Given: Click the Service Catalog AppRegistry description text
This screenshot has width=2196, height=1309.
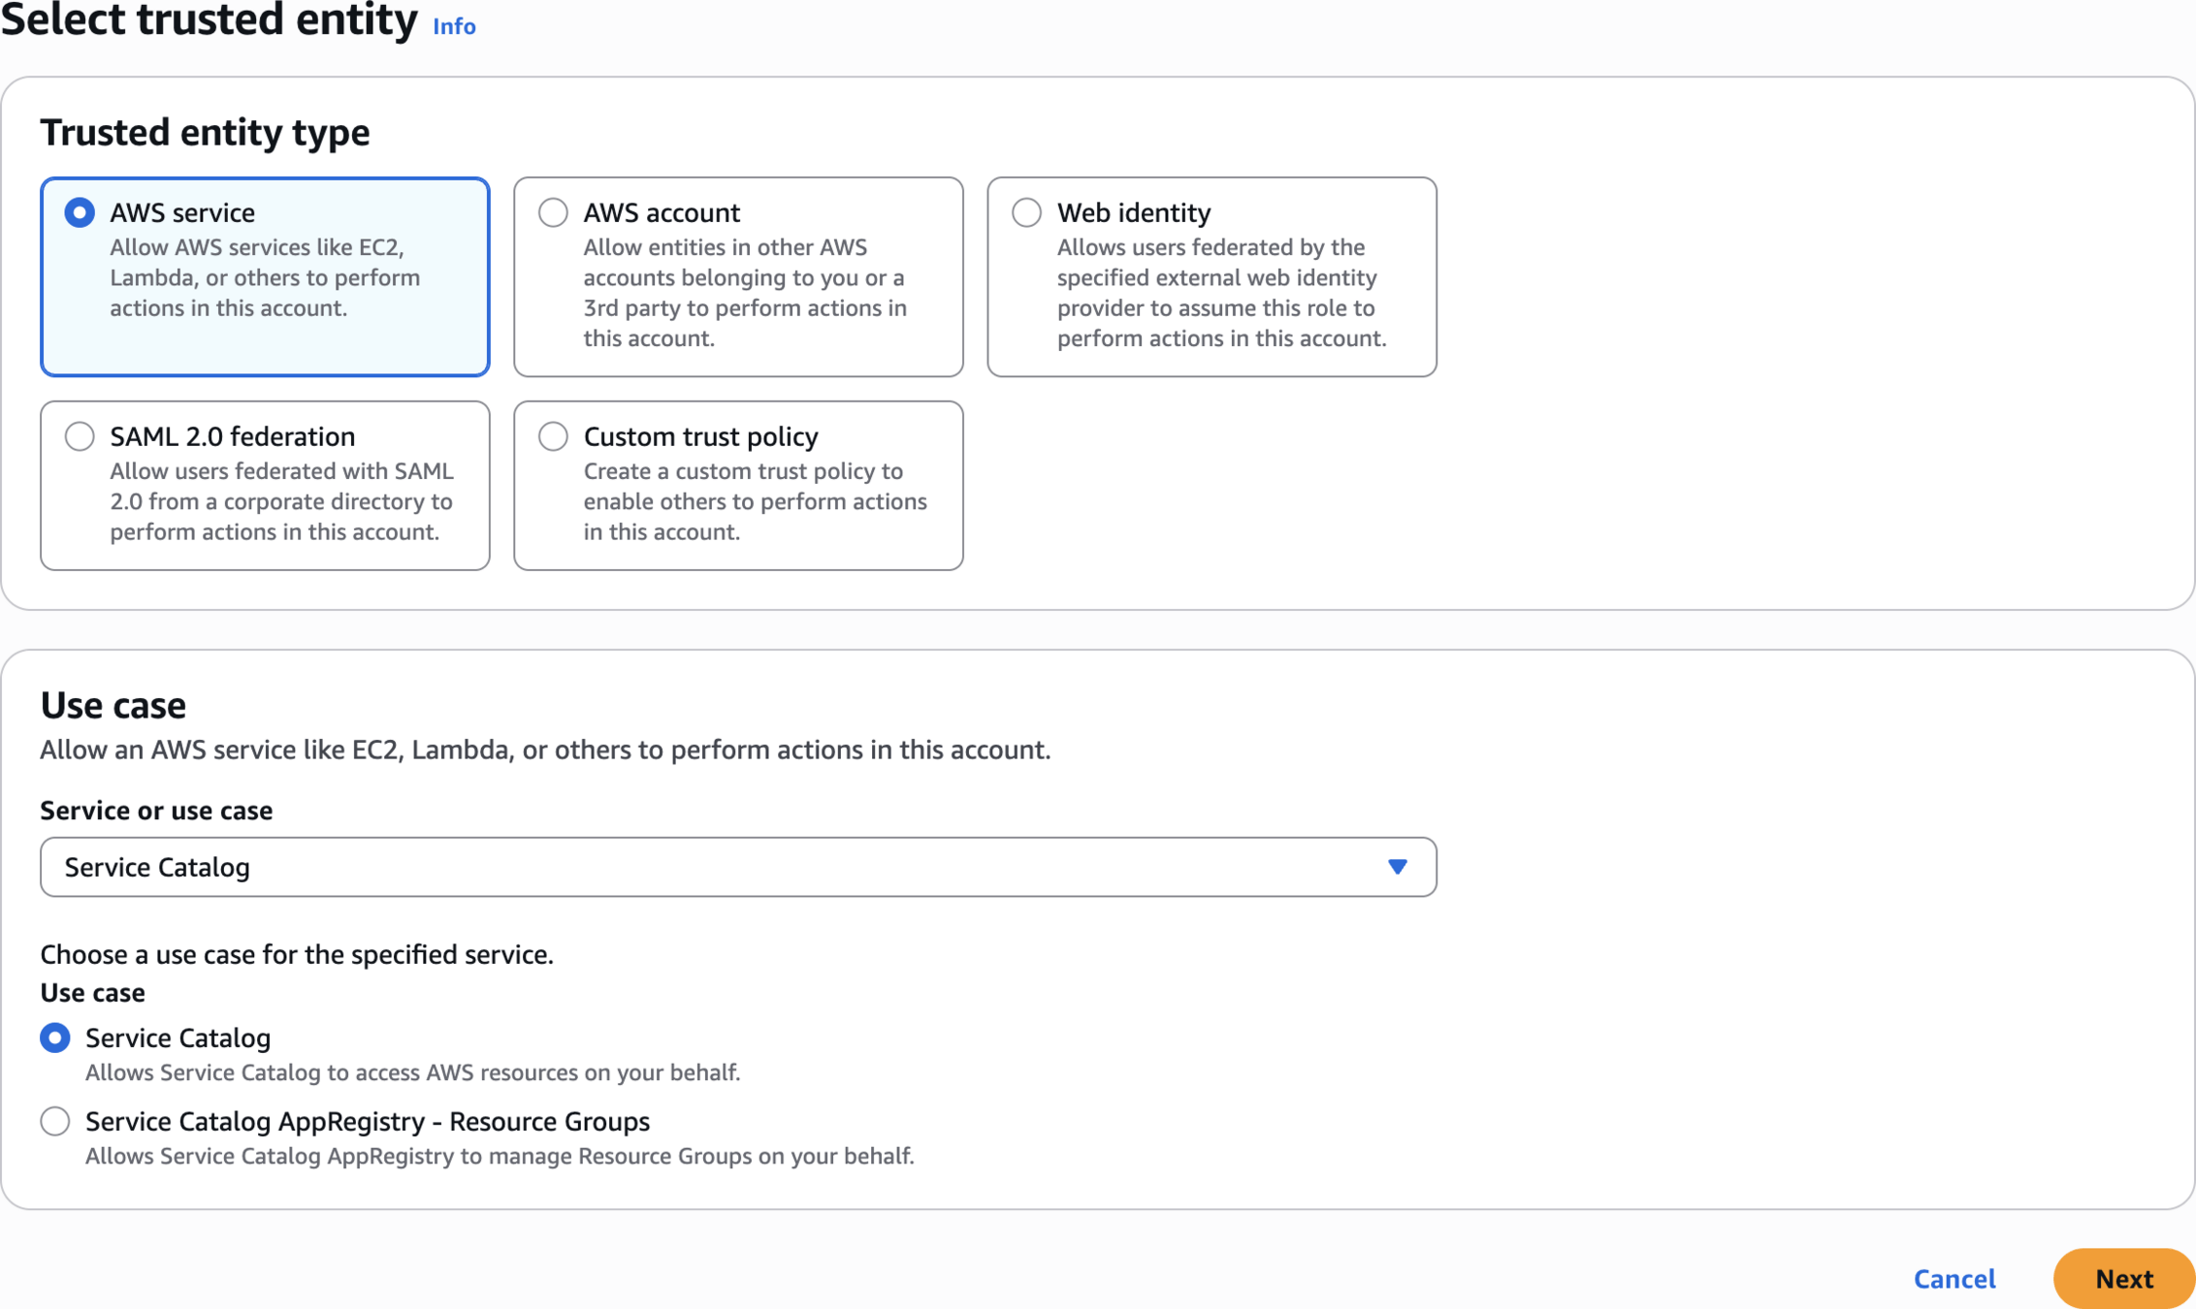Looking at the screenshot, I should coord(499,1156).
